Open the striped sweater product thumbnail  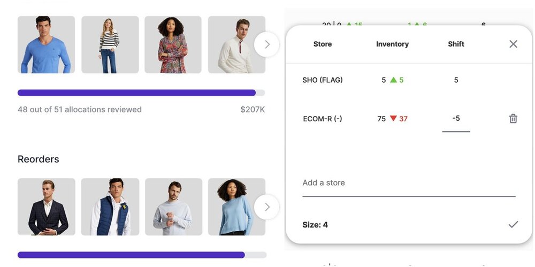tap(110, 45)
